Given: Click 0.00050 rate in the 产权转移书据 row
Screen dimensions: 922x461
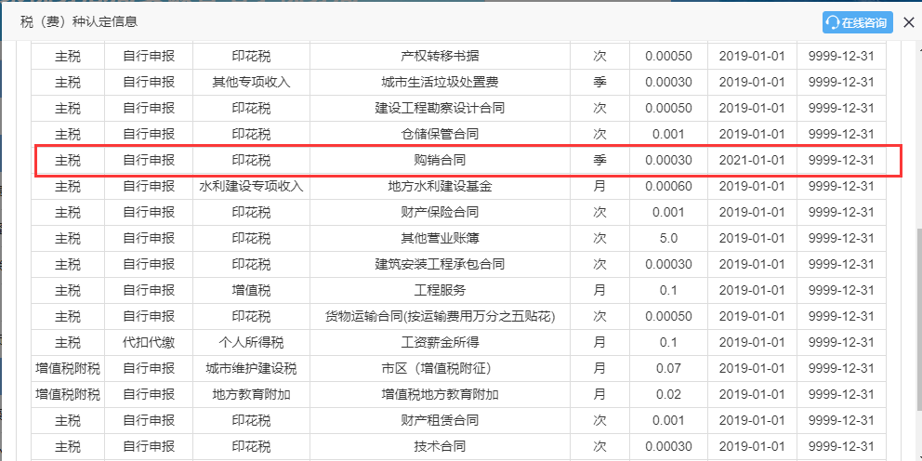Looking at the screenshot, I should click(668, 57).
